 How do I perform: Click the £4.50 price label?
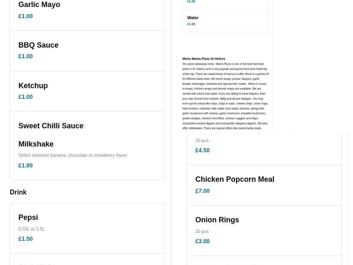203,150
